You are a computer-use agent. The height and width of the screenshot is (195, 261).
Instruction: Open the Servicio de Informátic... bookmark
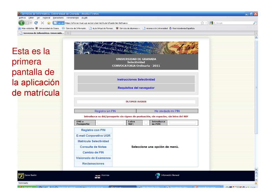click(75, 28)
